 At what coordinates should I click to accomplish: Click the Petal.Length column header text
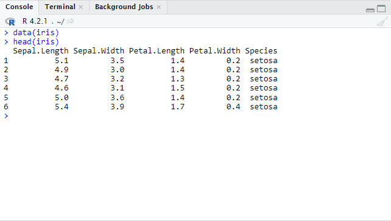point(157,51)
